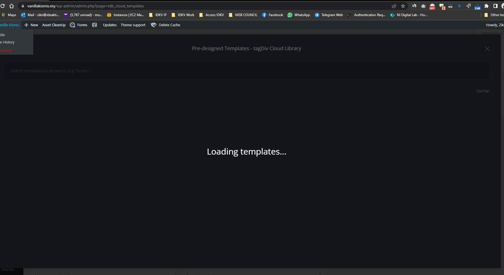Open the Extensions puzzle icon
This screenshot has height=275, width=504.
[487, 6]
